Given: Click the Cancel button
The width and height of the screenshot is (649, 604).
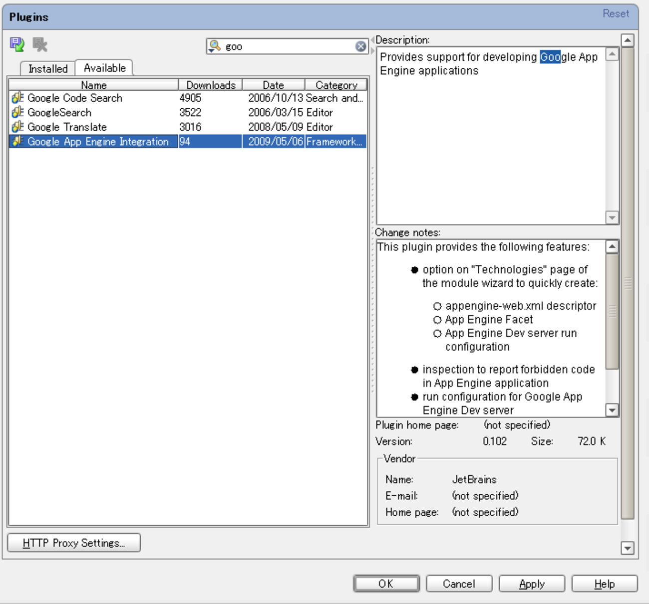Looking at the screenshot, I should (459, 584).
